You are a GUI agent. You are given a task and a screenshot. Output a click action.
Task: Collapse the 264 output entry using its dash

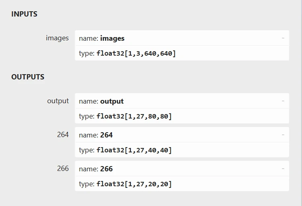[283, 135]
